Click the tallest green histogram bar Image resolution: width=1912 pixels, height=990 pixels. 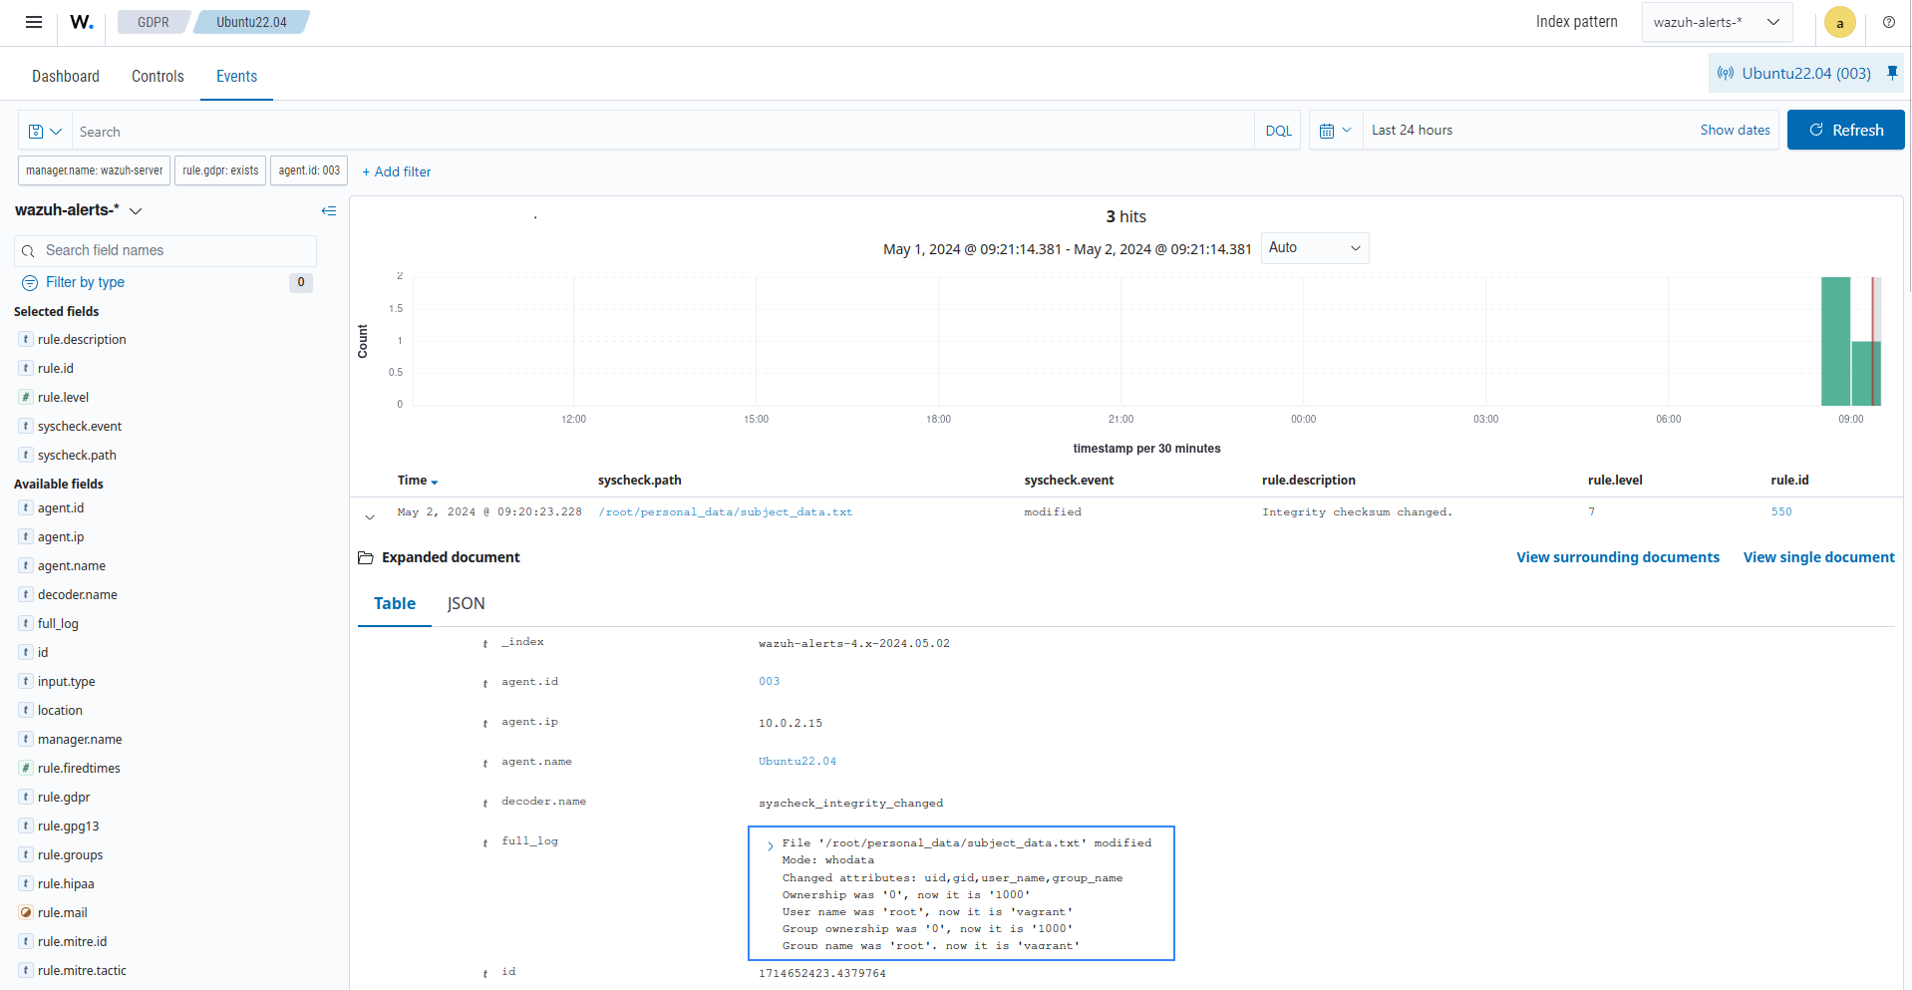click(x=1834, y=341)
